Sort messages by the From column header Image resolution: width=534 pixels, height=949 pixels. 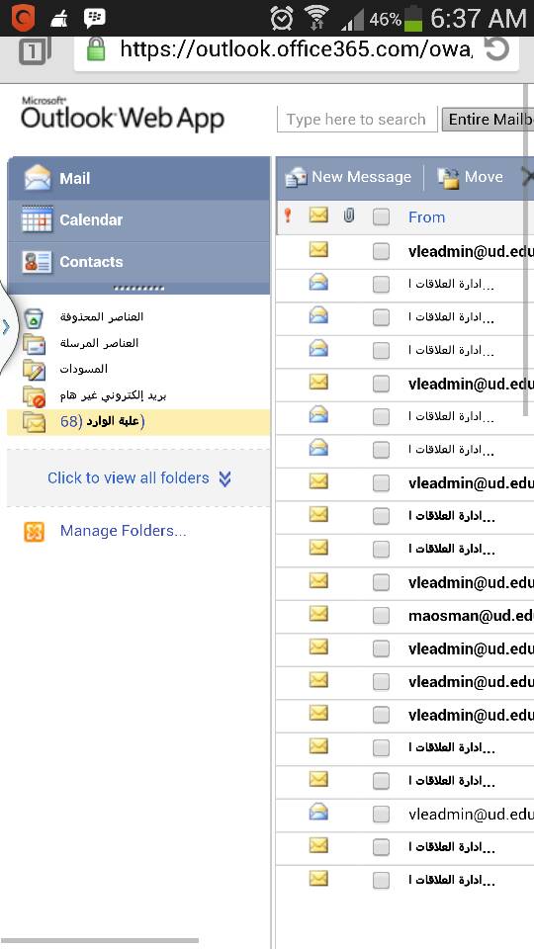426,217
